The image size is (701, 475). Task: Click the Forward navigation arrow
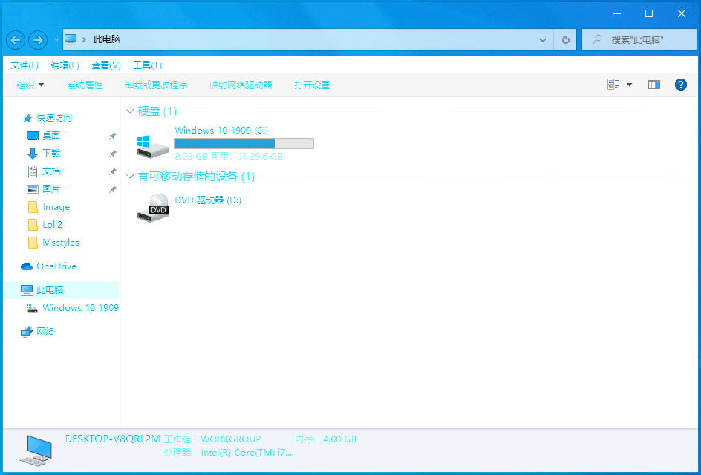38,40
